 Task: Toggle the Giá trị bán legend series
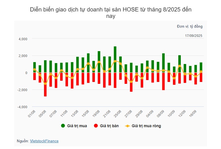coord(106,126)
